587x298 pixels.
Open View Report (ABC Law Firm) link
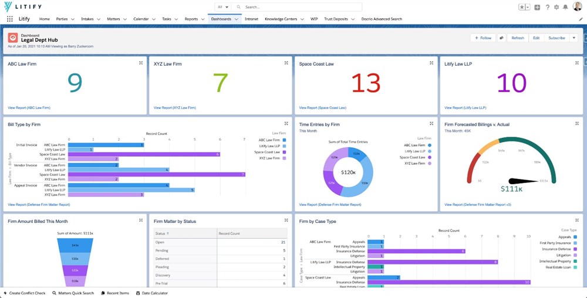pos(29,108)
